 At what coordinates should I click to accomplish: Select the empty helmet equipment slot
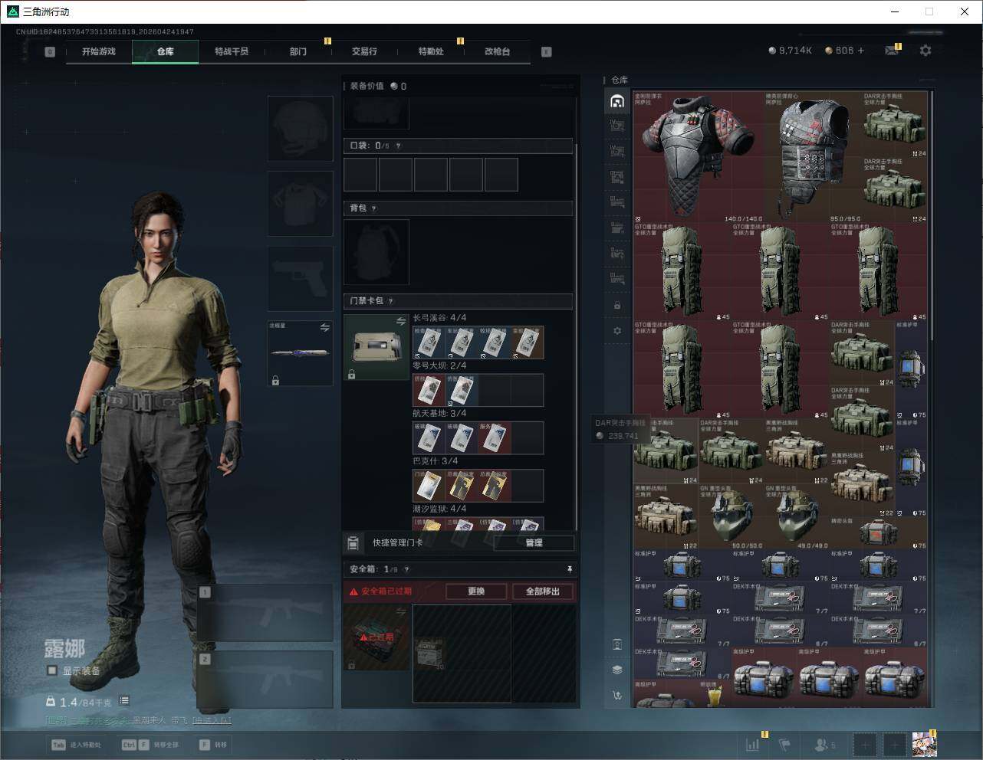coord(301,128)
